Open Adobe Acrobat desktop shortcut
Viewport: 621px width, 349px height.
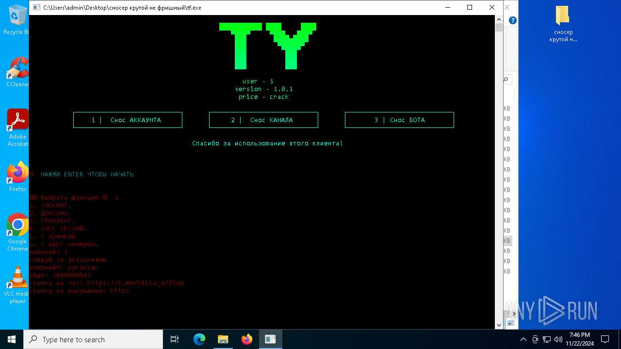(x=18, y=128)
